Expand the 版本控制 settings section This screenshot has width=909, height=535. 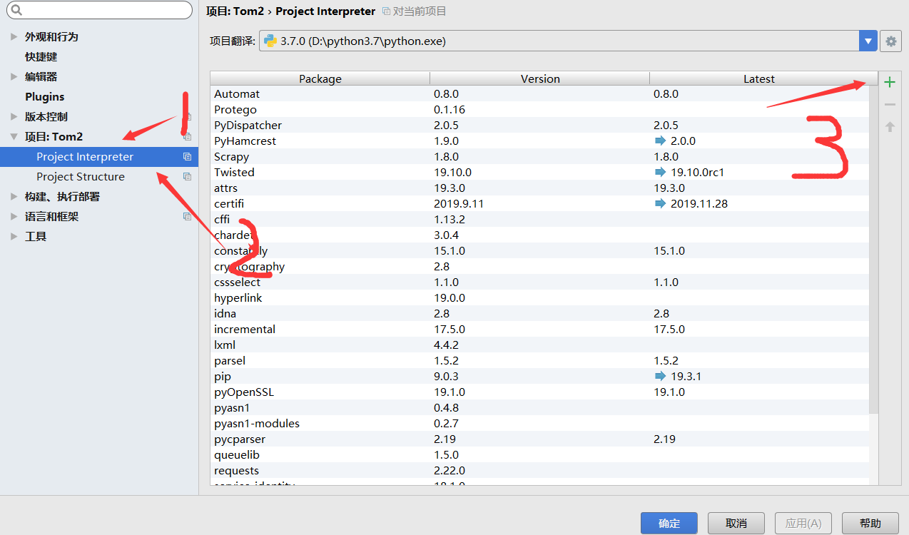click(14, 116)
